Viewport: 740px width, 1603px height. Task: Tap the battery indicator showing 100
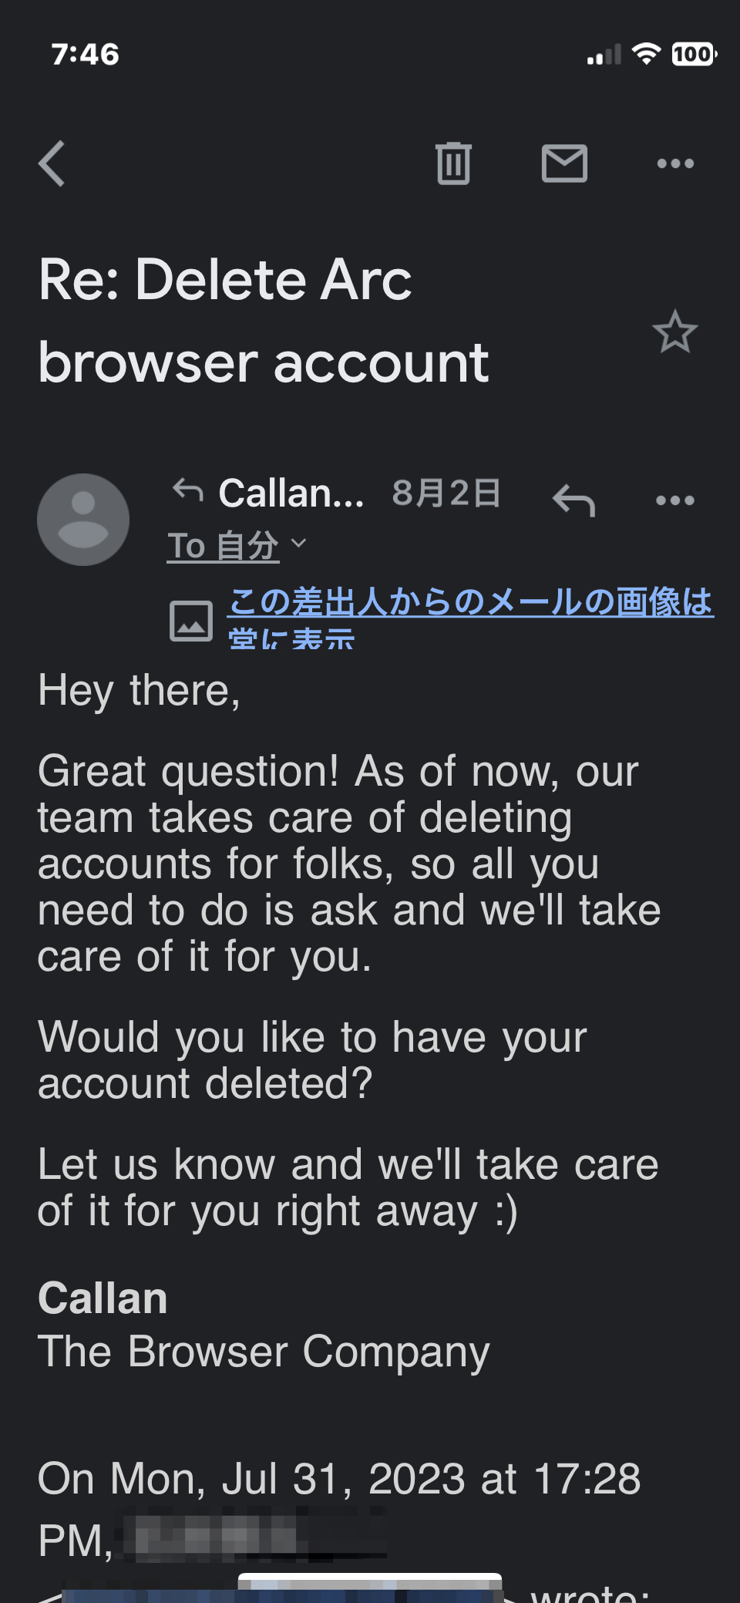pos(694,54)
